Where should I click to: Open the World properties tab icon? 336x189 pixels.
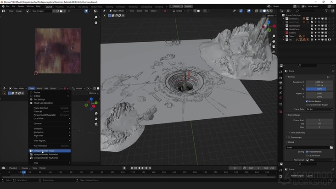click(x=281, y=98)
